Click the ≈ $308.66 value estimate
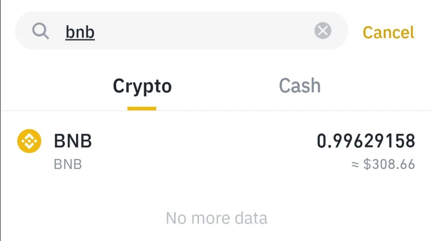 pyautogui.click(x=383, y=164)
